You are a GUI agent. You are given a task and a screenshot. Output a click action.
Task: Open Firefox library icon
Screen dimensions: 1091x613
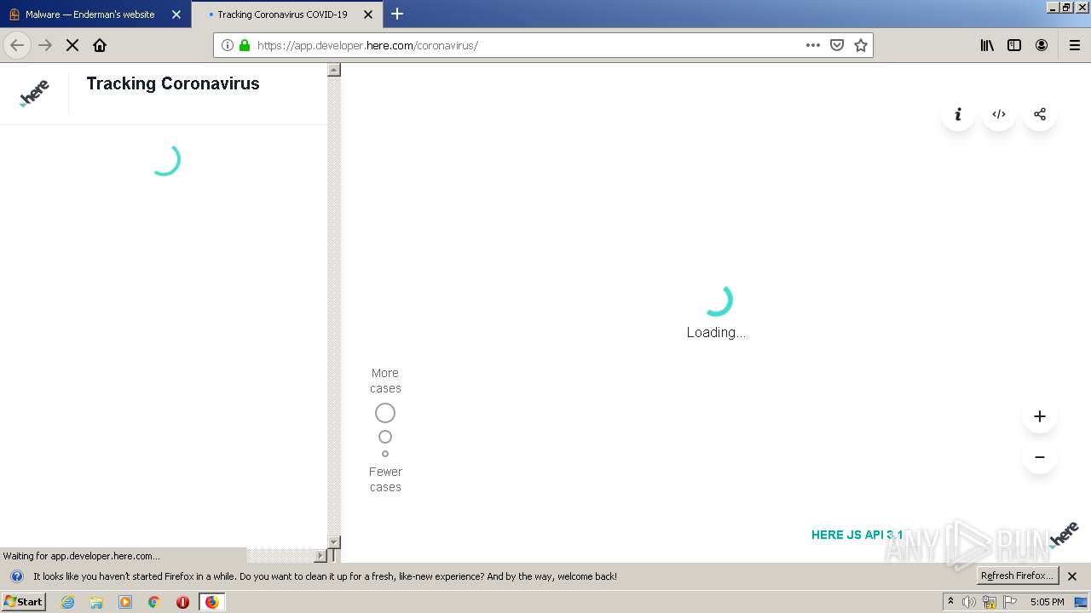click(x=987, y=45)
